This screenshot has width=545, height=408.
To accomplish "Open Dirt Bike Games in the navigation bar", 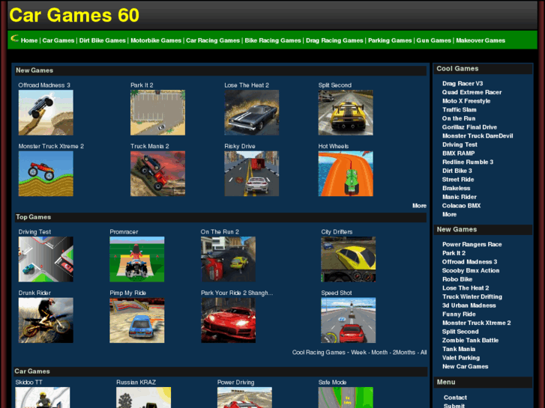I will pos(103,40).
